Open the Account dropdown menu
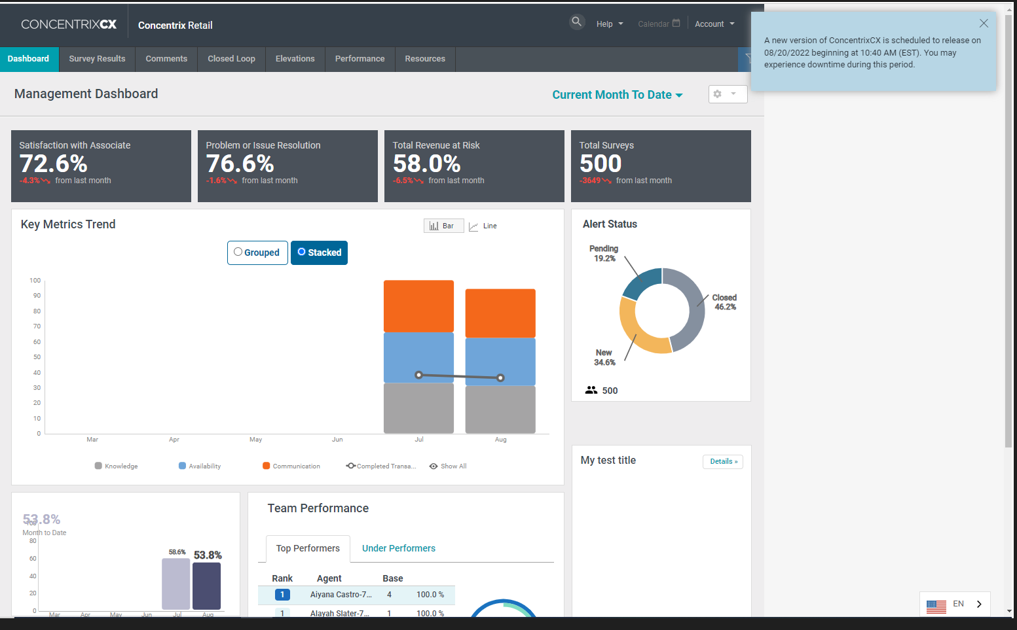This screenshot has width=1017, height=630. click(714, 24)
